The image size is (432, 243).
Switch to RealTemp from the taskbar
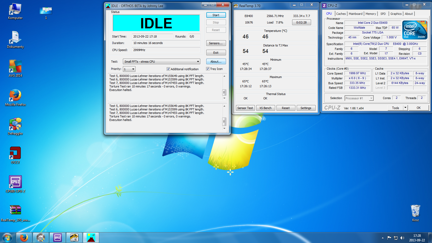coord(74,238)
